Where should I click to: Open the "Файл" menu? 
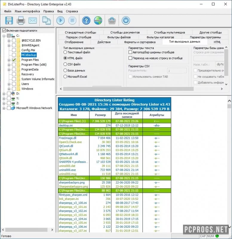tap(8, 11)
